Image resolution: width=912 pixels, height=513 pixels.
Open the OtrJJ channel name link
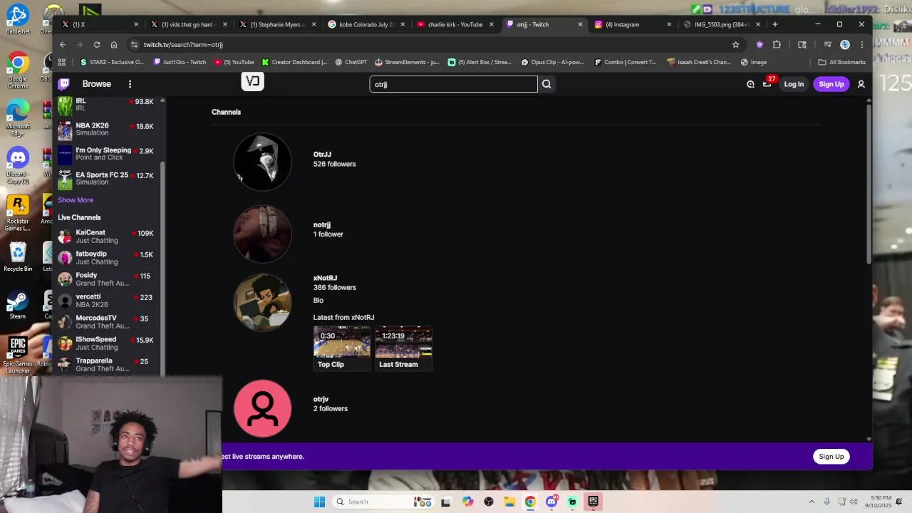coord(322,155)
